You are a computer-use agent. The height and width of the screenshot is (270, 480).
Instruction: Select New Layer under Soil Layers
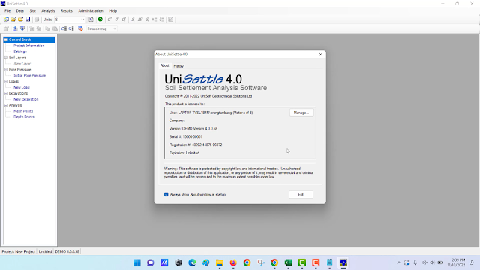click(x=22, y=64)
